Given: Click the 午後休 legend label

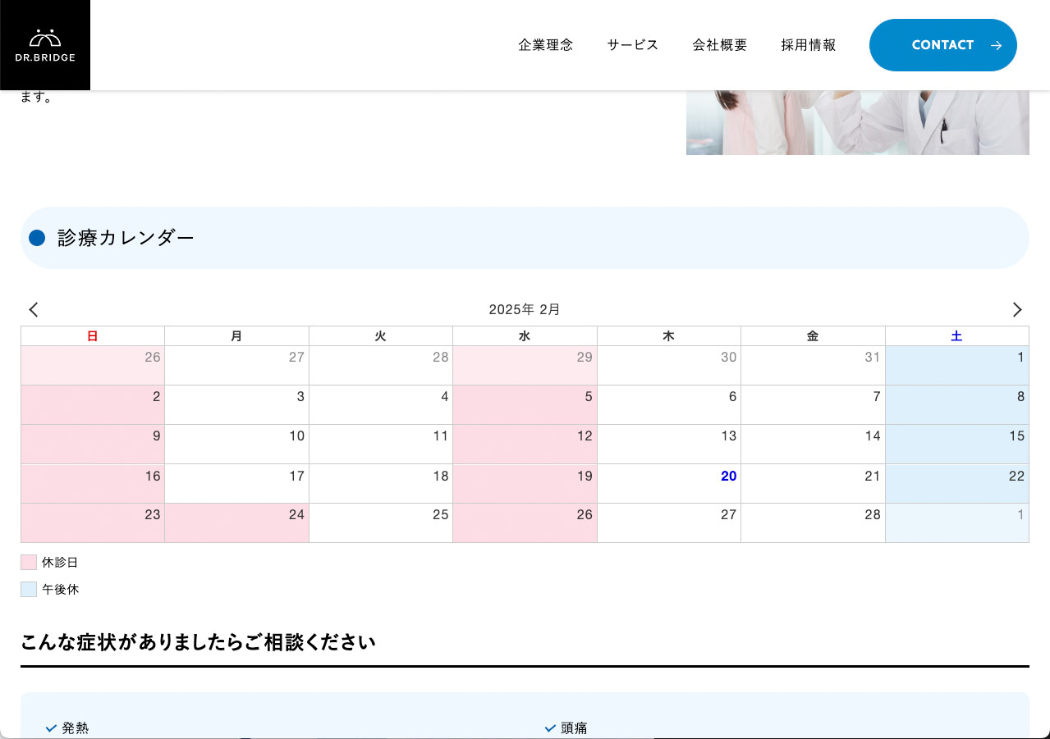Looking at the screenshot, I should point(60,589).
